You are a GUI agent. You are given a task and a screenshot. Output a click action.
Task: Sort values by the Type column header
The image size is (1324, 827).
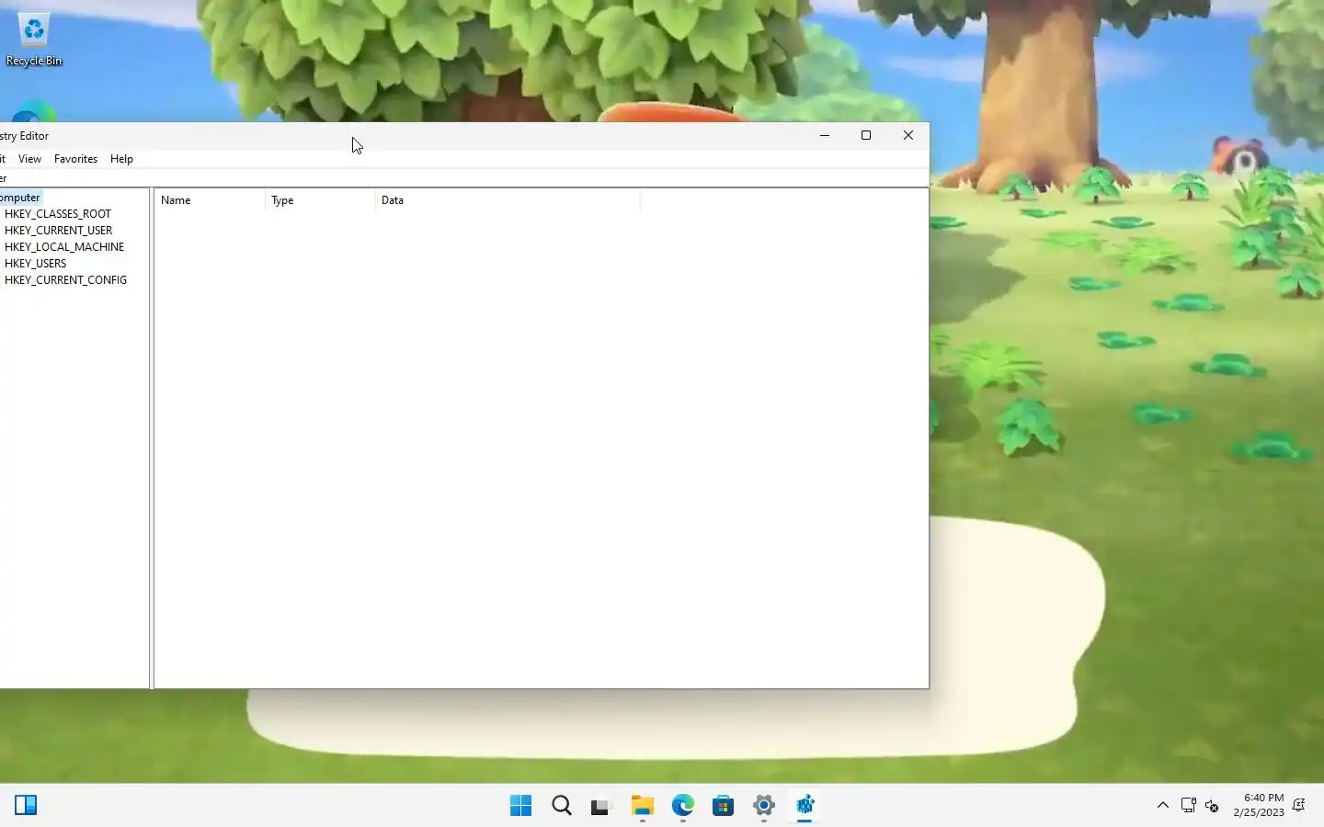[320, 200]
